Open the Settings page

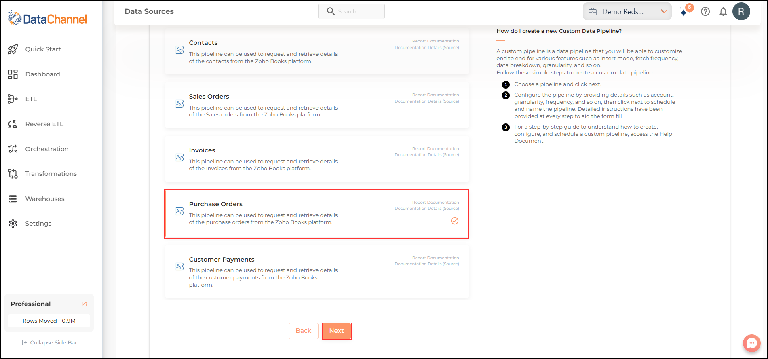pyautogui.click(x=38, y=224)
